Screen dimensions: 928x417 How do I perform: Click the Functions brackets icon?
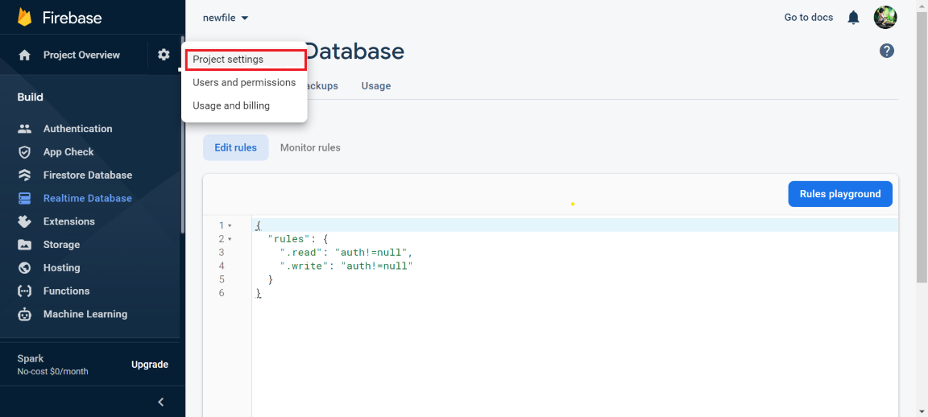click(24, 291)
